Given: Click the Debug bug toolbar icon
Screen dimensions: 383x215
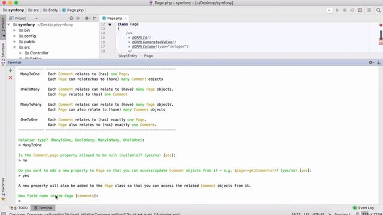Looking at the screenshot, I should pos(345,10).
